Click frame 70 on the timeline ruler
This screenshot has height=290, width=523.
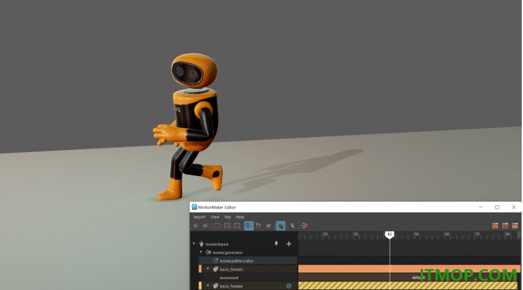(x=478, y=235)
